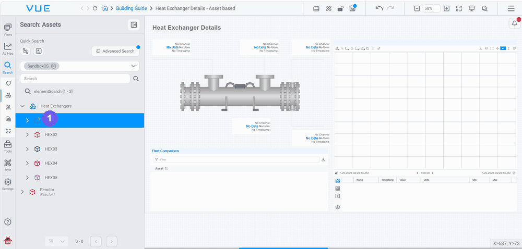Undo the last action
Image resolution: width=522 pixels, height=249 pixels.
coord(379,8)
